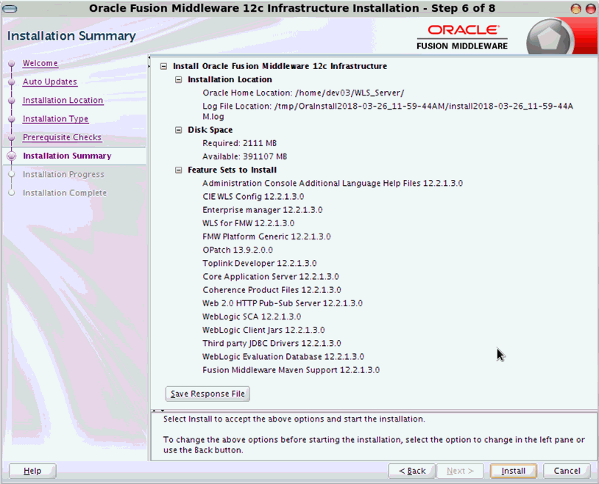Select Third party JDBC Drivers 12.2.1.3.0

pos(272,344)
